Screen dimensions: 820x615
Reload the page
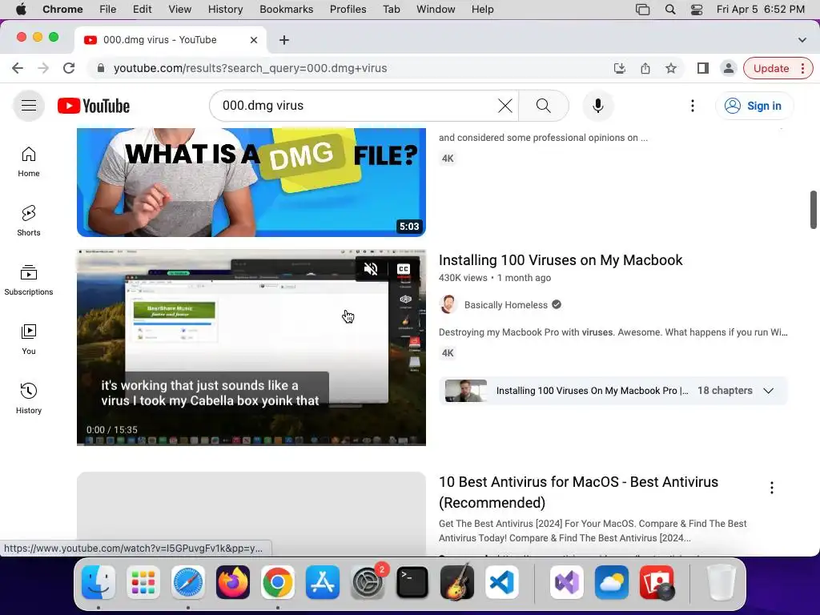point(69,68)
